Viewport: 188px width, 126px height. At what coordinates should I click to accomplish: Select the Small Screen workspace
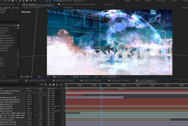[161, 1]
